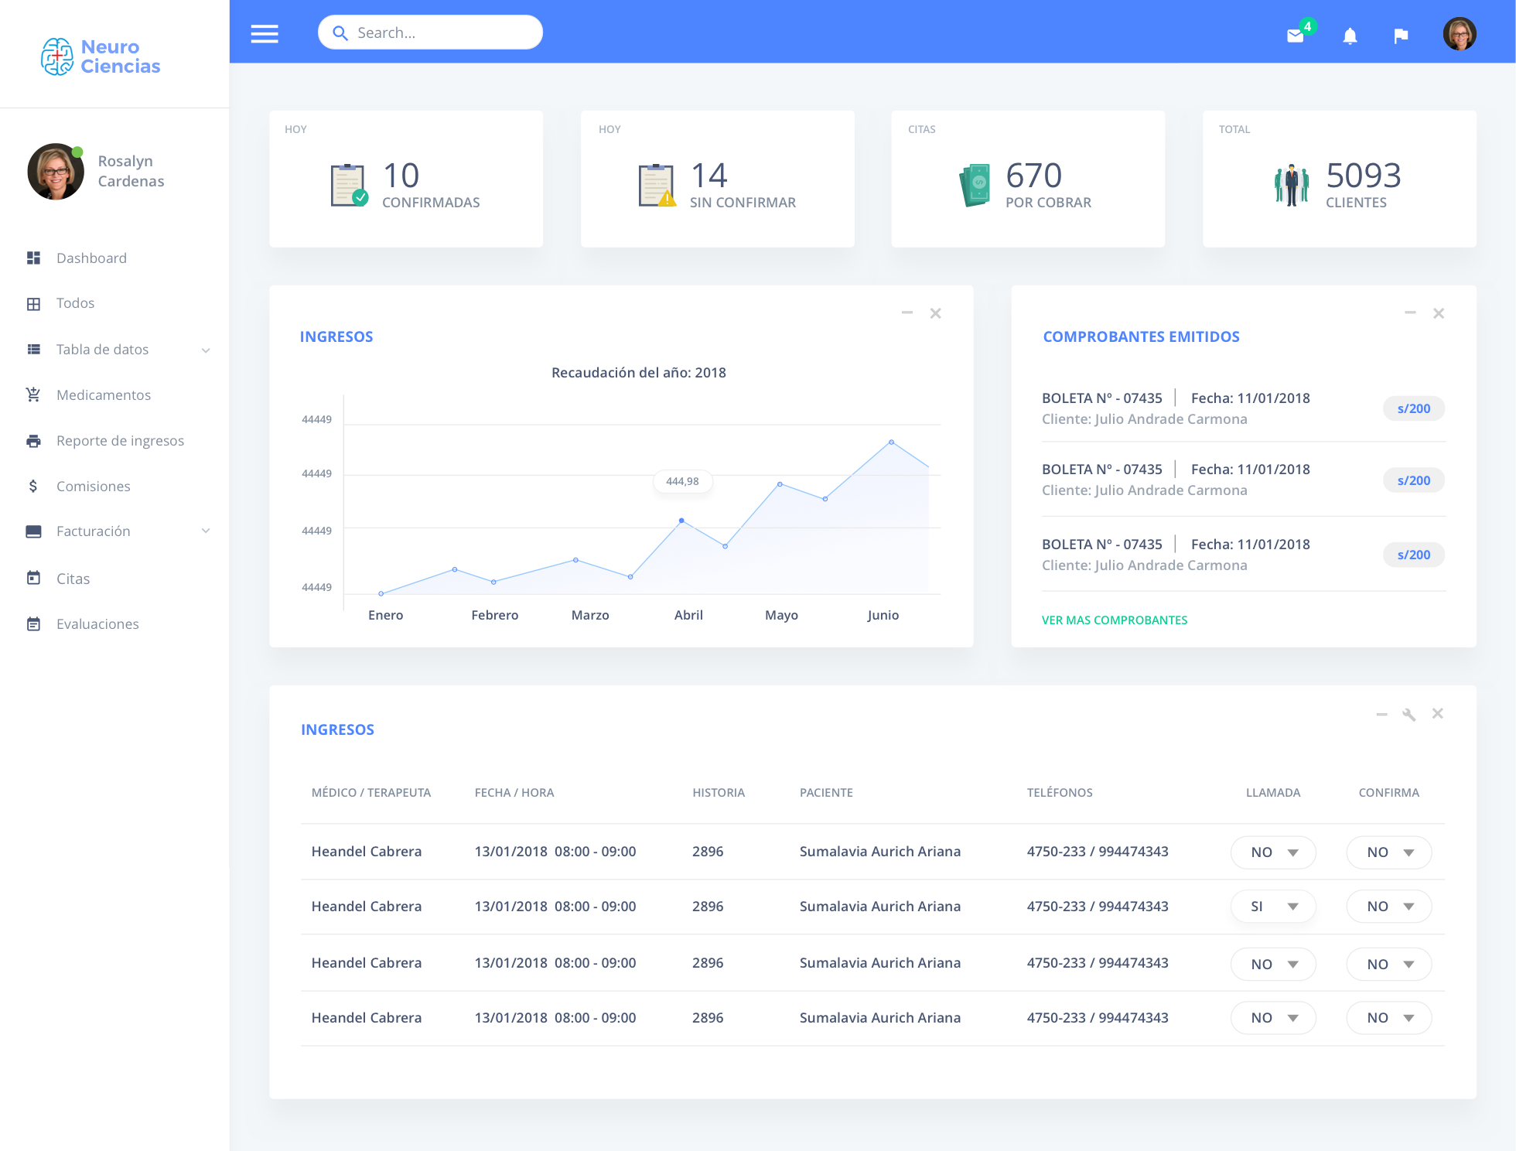Minimize the Comprobantes Emitidos panel
The image size is (1516, 1151).
coord(1410,313)
